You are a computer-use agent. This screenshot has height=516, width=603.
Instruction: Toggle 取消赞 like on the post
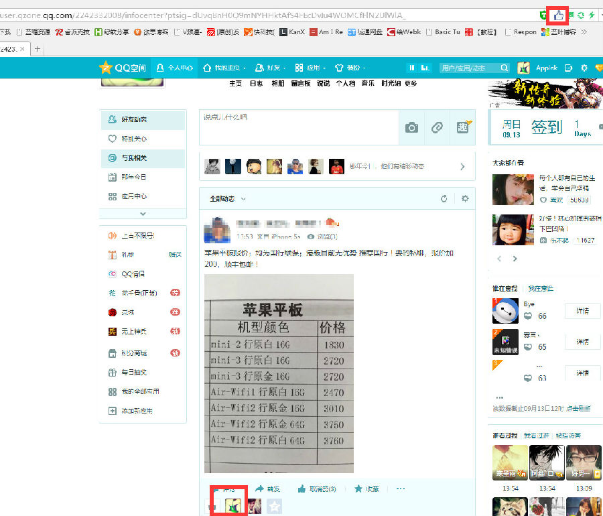pos(316,489)
